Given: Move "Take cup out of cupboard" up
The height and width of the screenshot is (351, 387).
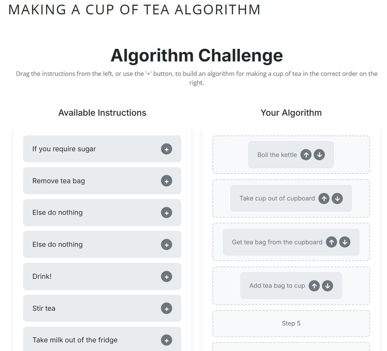Looking at the screenshot, I should click(323, 198).
